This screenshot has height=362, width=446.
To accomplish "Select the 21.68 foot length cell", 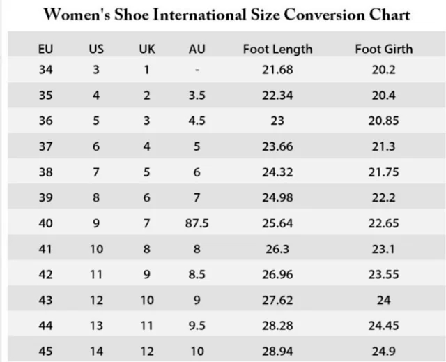I will pyautogui.click(x=277, y=70).
